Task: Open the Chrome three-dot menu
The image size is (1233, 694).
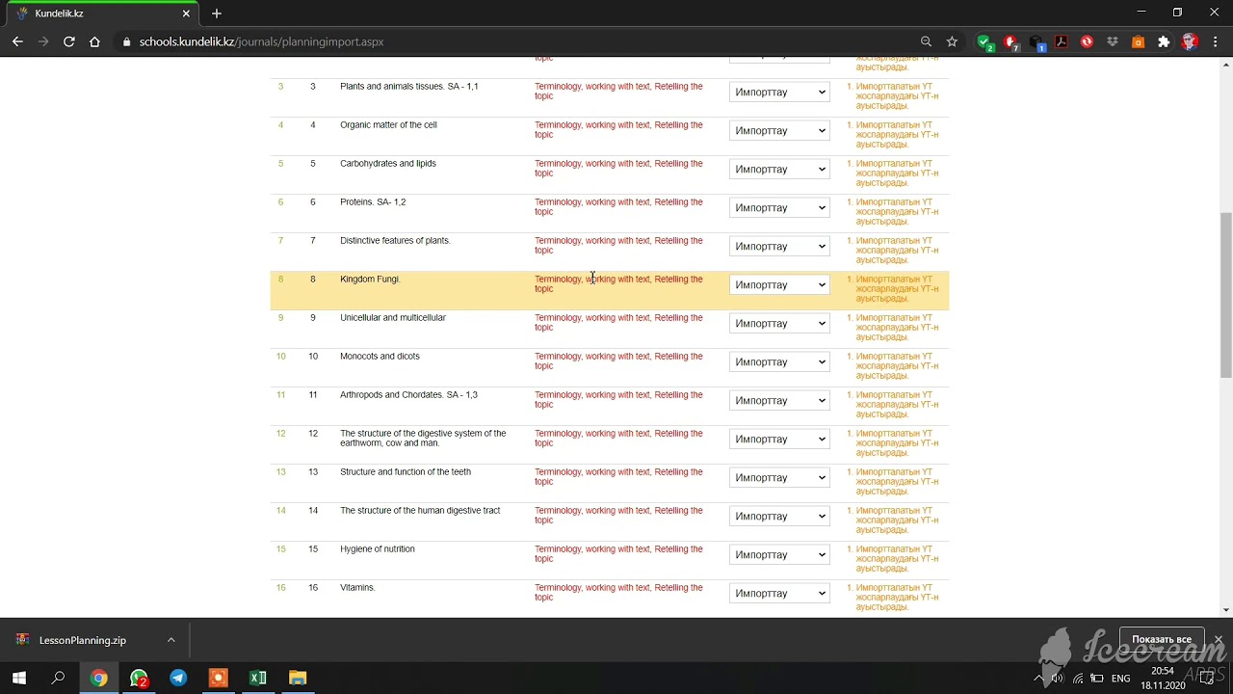Action: pos(1215,41)
